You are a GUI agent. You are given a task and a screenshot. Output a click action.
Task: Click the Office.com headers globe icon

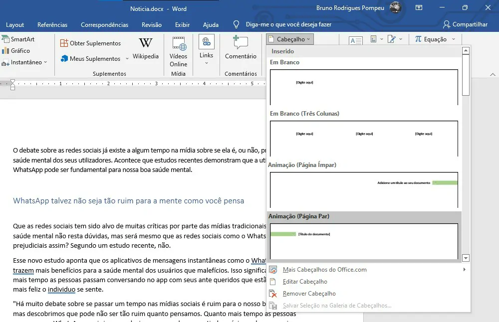click(273, 270)
